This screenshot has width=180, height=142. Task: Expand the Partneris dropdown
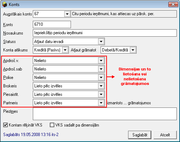pyautogui.click(x=101, y=103)
